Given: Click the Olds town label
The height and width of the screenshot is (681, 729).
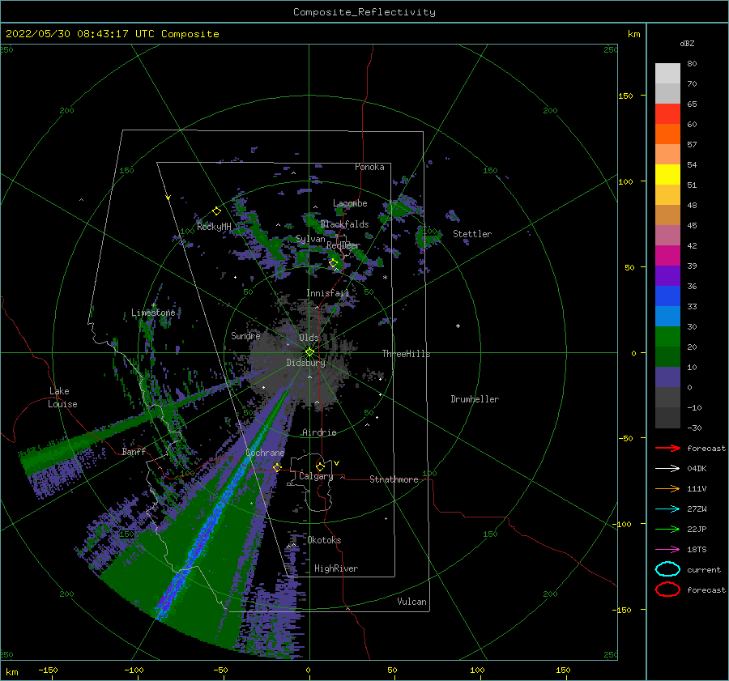Looking at the screenshot, I should pyautogui.click(x=309, y=338).
